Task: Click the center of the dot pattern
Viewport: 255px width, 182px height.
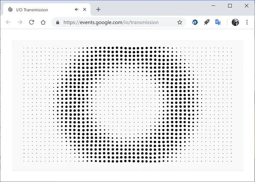Action: click(x=127, y=105)
